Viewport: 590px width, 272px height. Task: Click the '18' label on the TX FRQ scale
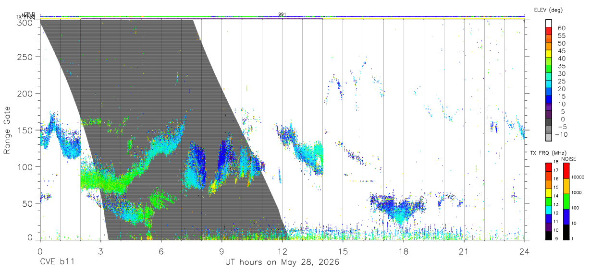tap(556, 162)
